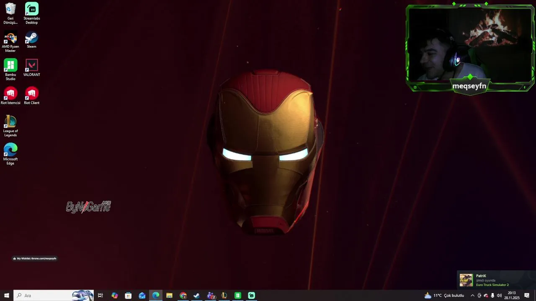The image size is (536, 301).
Task: Click the microphone tray icon
Action: coord(492,296)
